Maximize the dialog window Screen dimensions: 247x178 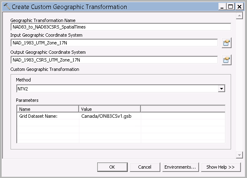pos(230,7)
